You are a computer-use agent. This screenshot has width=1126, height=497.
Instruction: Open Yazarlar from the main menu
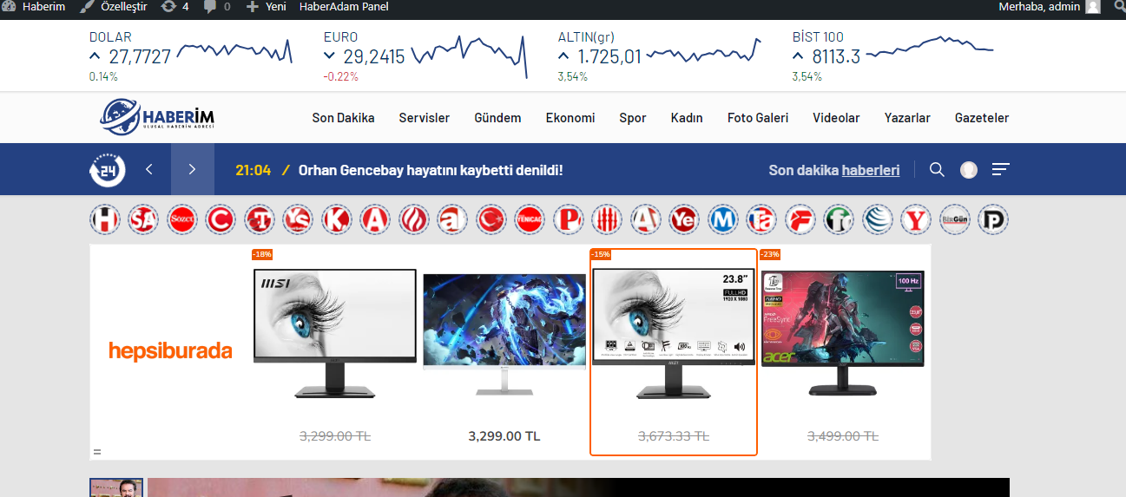907,118
